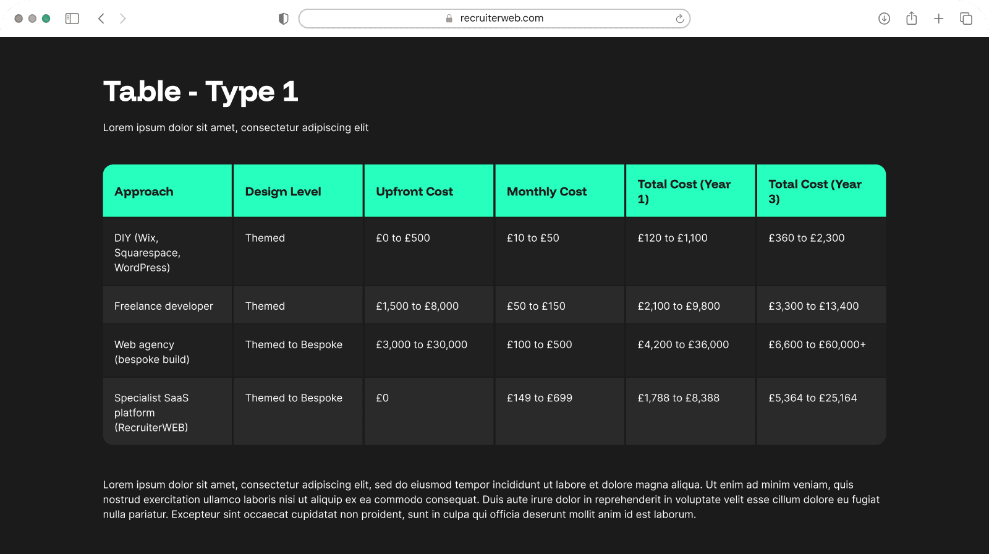
Task: Click the £10 to £50 cell
Action: 560,252
